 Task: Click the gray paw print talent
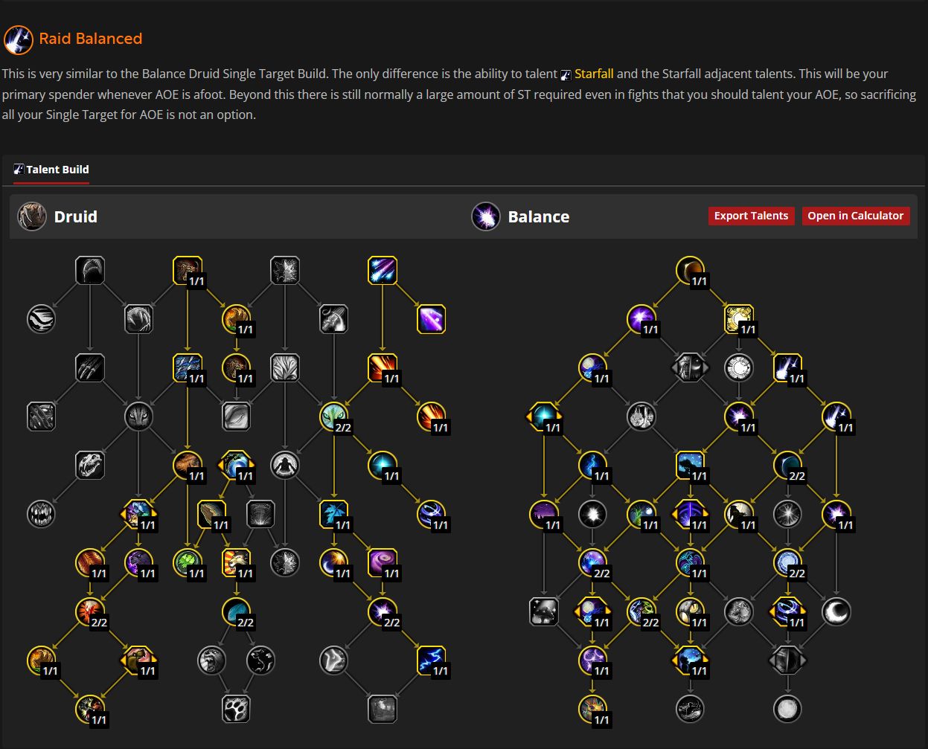click(x=236, y=709)
